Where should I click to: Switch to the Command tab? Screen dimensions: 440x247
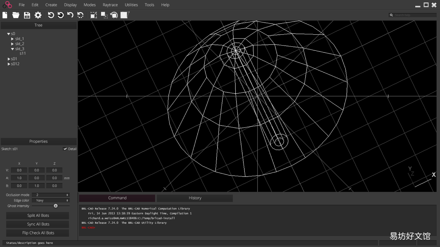[117, 198]
